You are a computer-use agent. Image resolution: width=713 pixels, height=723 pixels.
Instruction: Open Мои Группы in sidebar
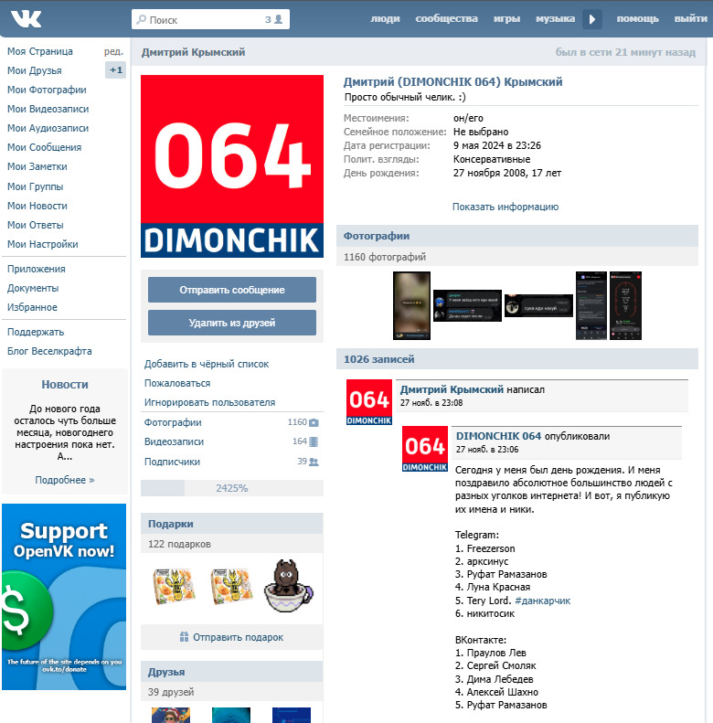(35, 186)
